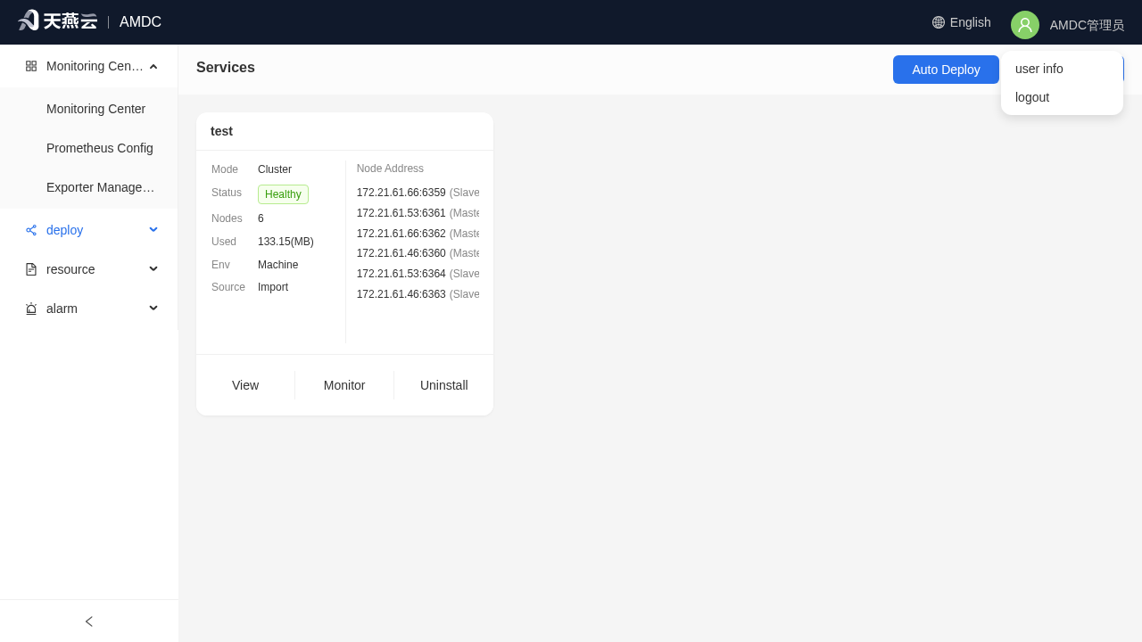Collapse the sidebar with the arrow icon

(x=89, y=621)
